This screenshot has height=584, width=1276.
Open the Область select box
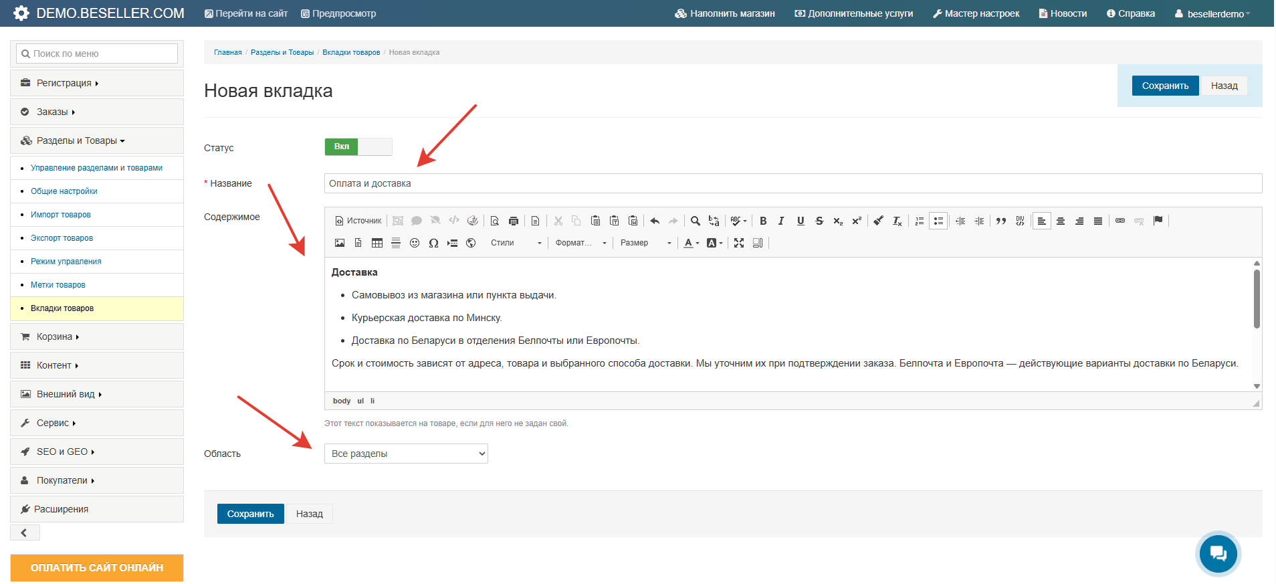coord(406,454)
